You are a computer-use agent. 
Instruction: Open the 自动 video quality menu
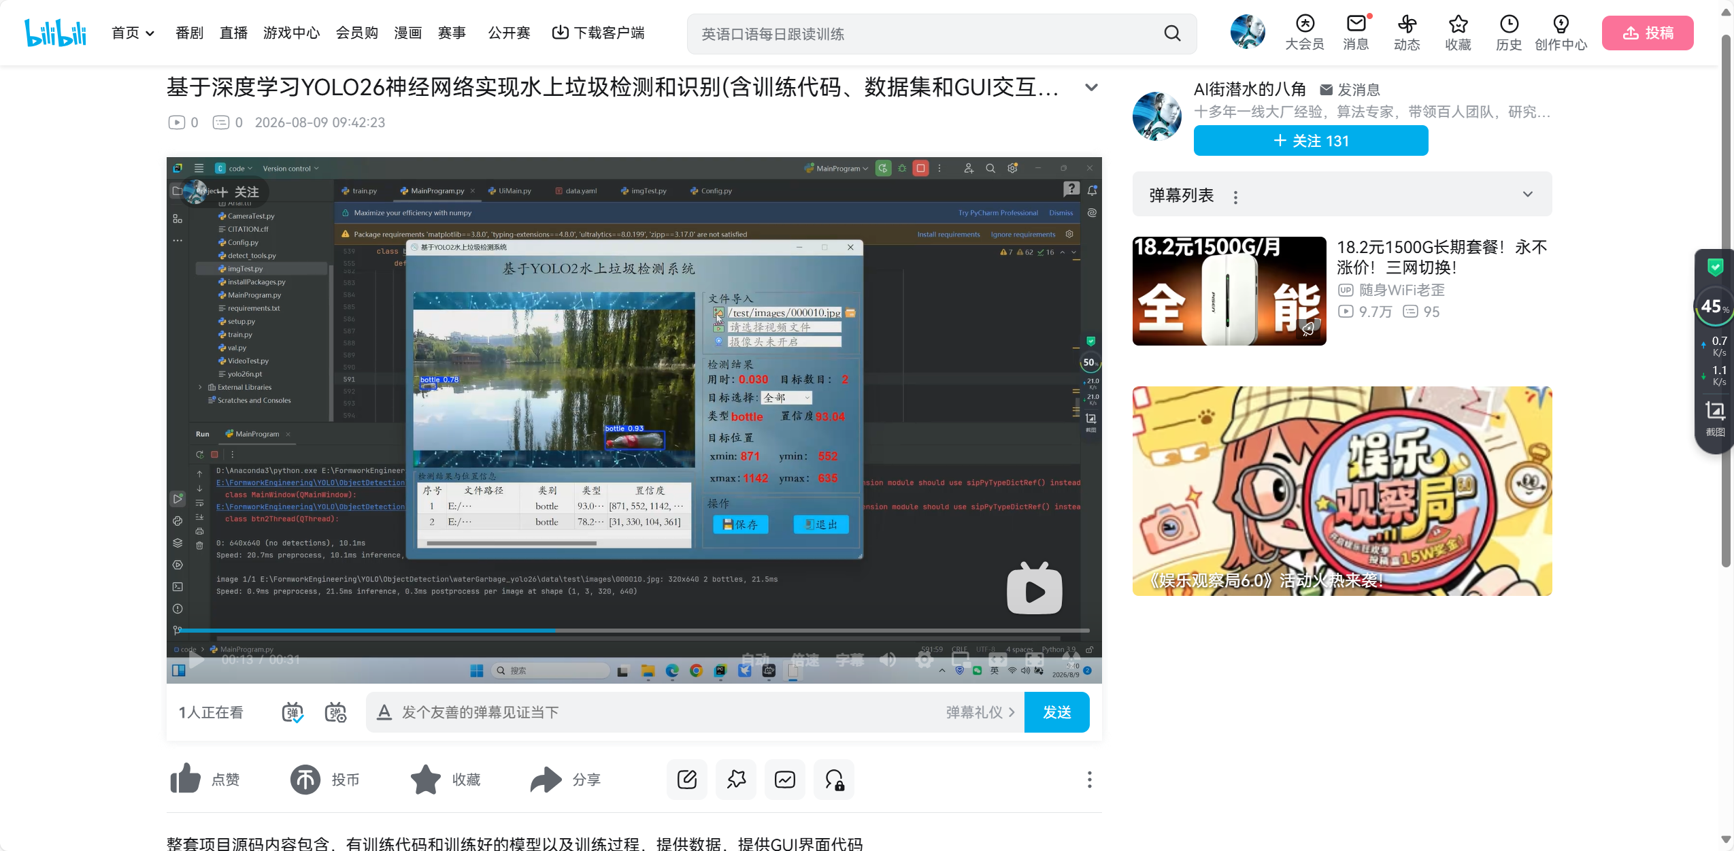(755, 659)
